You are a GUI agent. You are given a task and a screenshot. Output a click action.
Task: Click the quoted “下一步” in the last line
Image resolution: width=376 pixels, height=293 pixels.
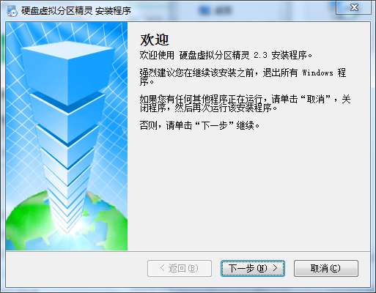pyautogui.click(x=212, y=125)
